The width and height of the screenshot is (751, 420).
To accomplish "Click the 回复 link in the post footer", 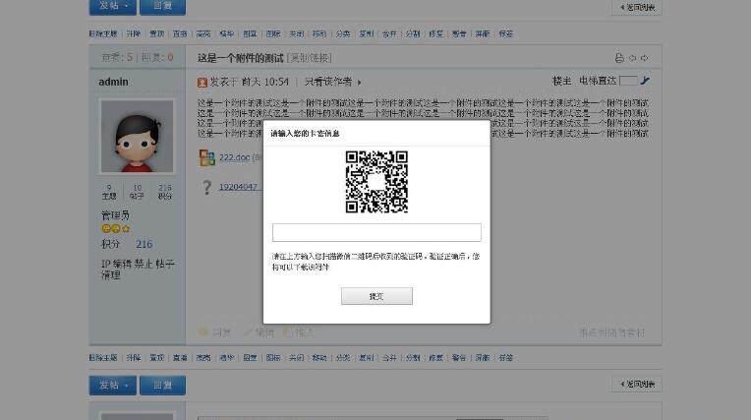I will click(221, 332).
